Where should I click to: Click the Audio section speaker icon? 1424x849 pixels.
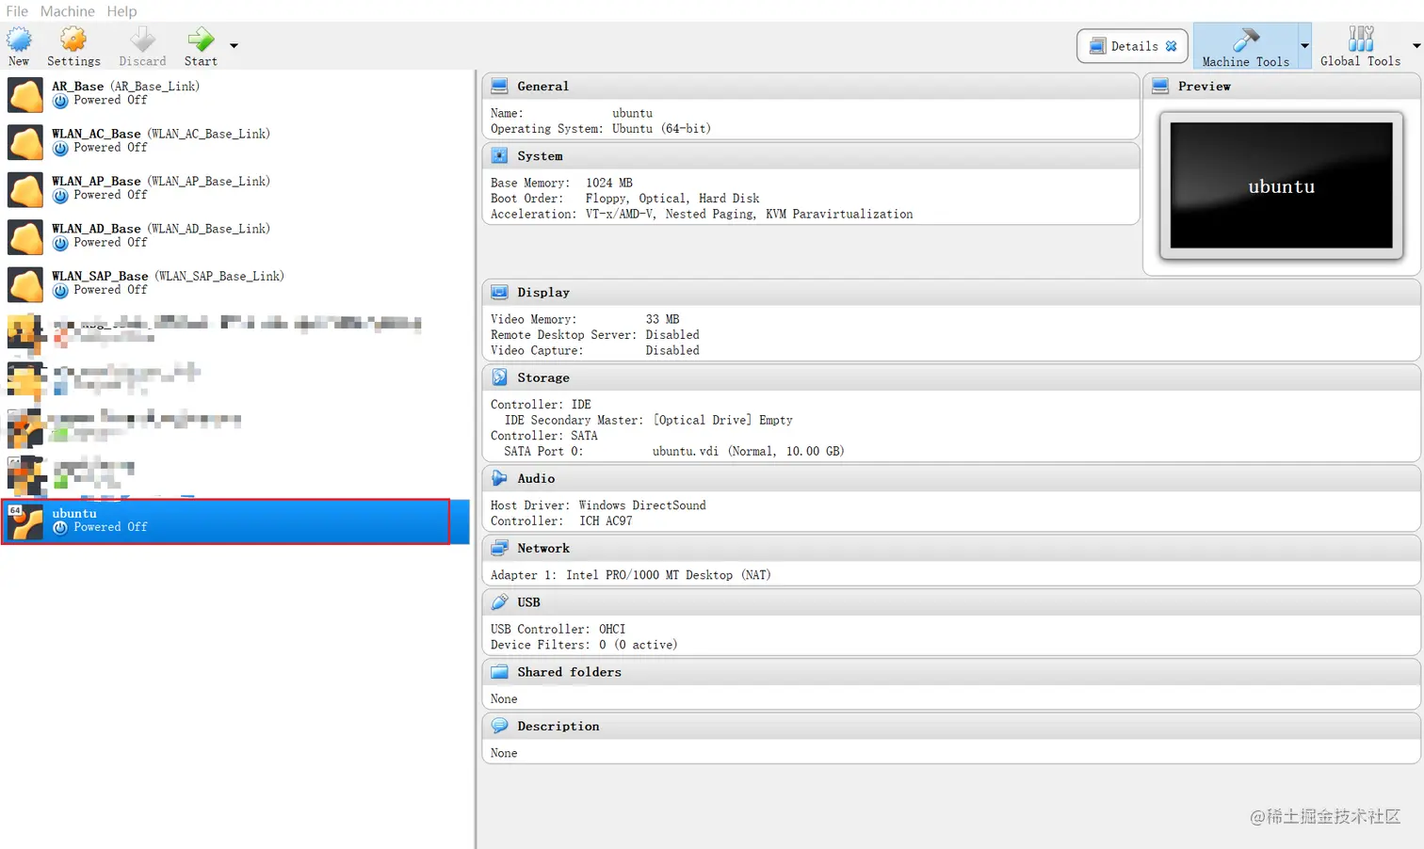500,478
